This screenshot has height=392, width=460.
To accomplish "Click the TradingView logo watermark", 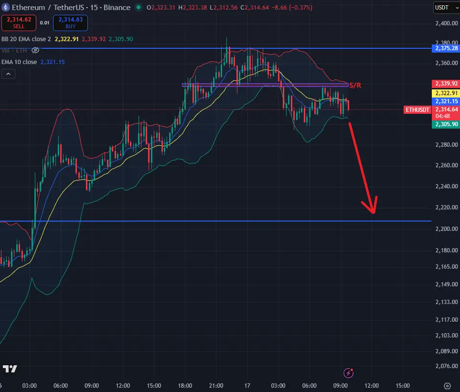I will [x=10, y=369].
